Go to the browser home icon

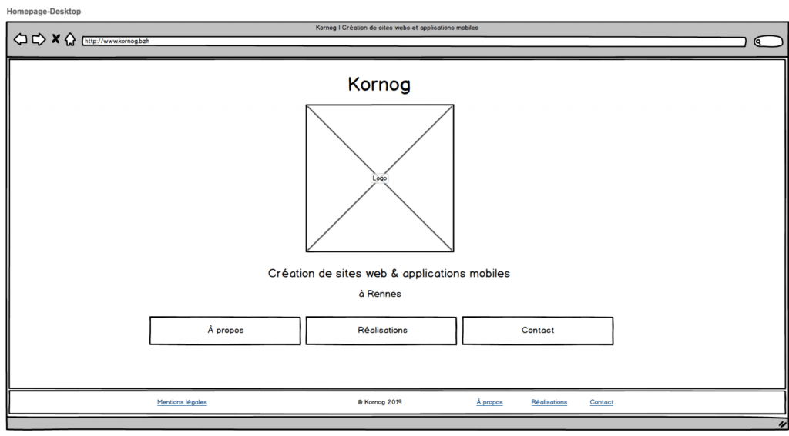(70, 39)
